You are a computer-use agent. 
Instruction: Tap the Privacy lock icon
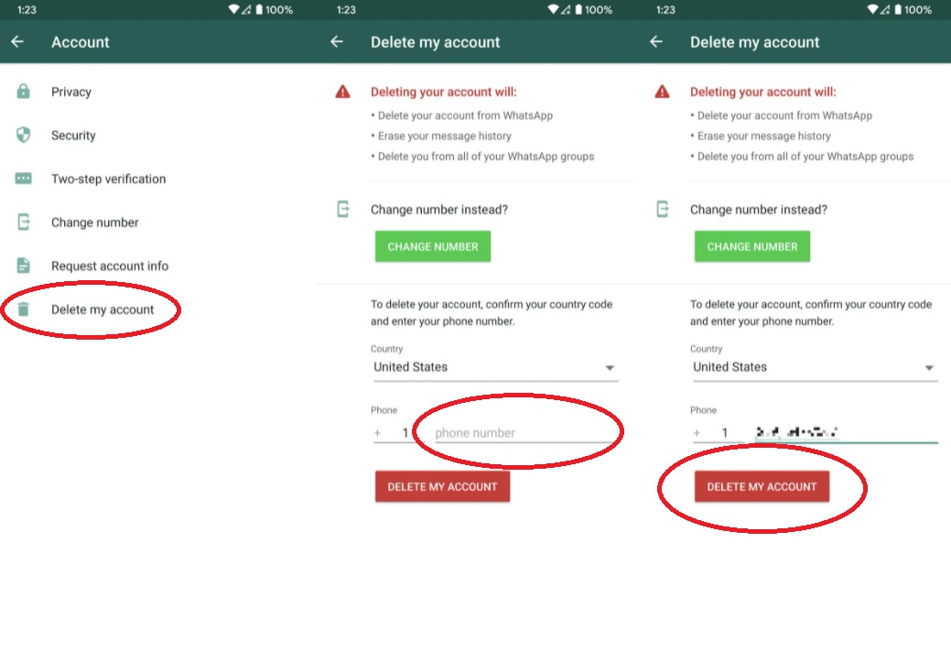click(23, 92)
